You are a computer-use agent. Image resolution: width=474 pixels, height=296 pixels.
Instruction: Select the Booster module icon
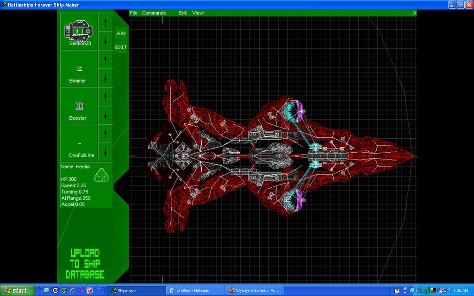[x=79, y=106]
